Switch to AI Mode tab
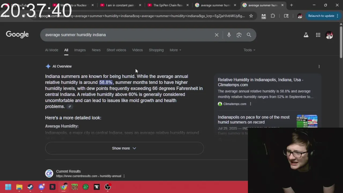 point(51,50)
